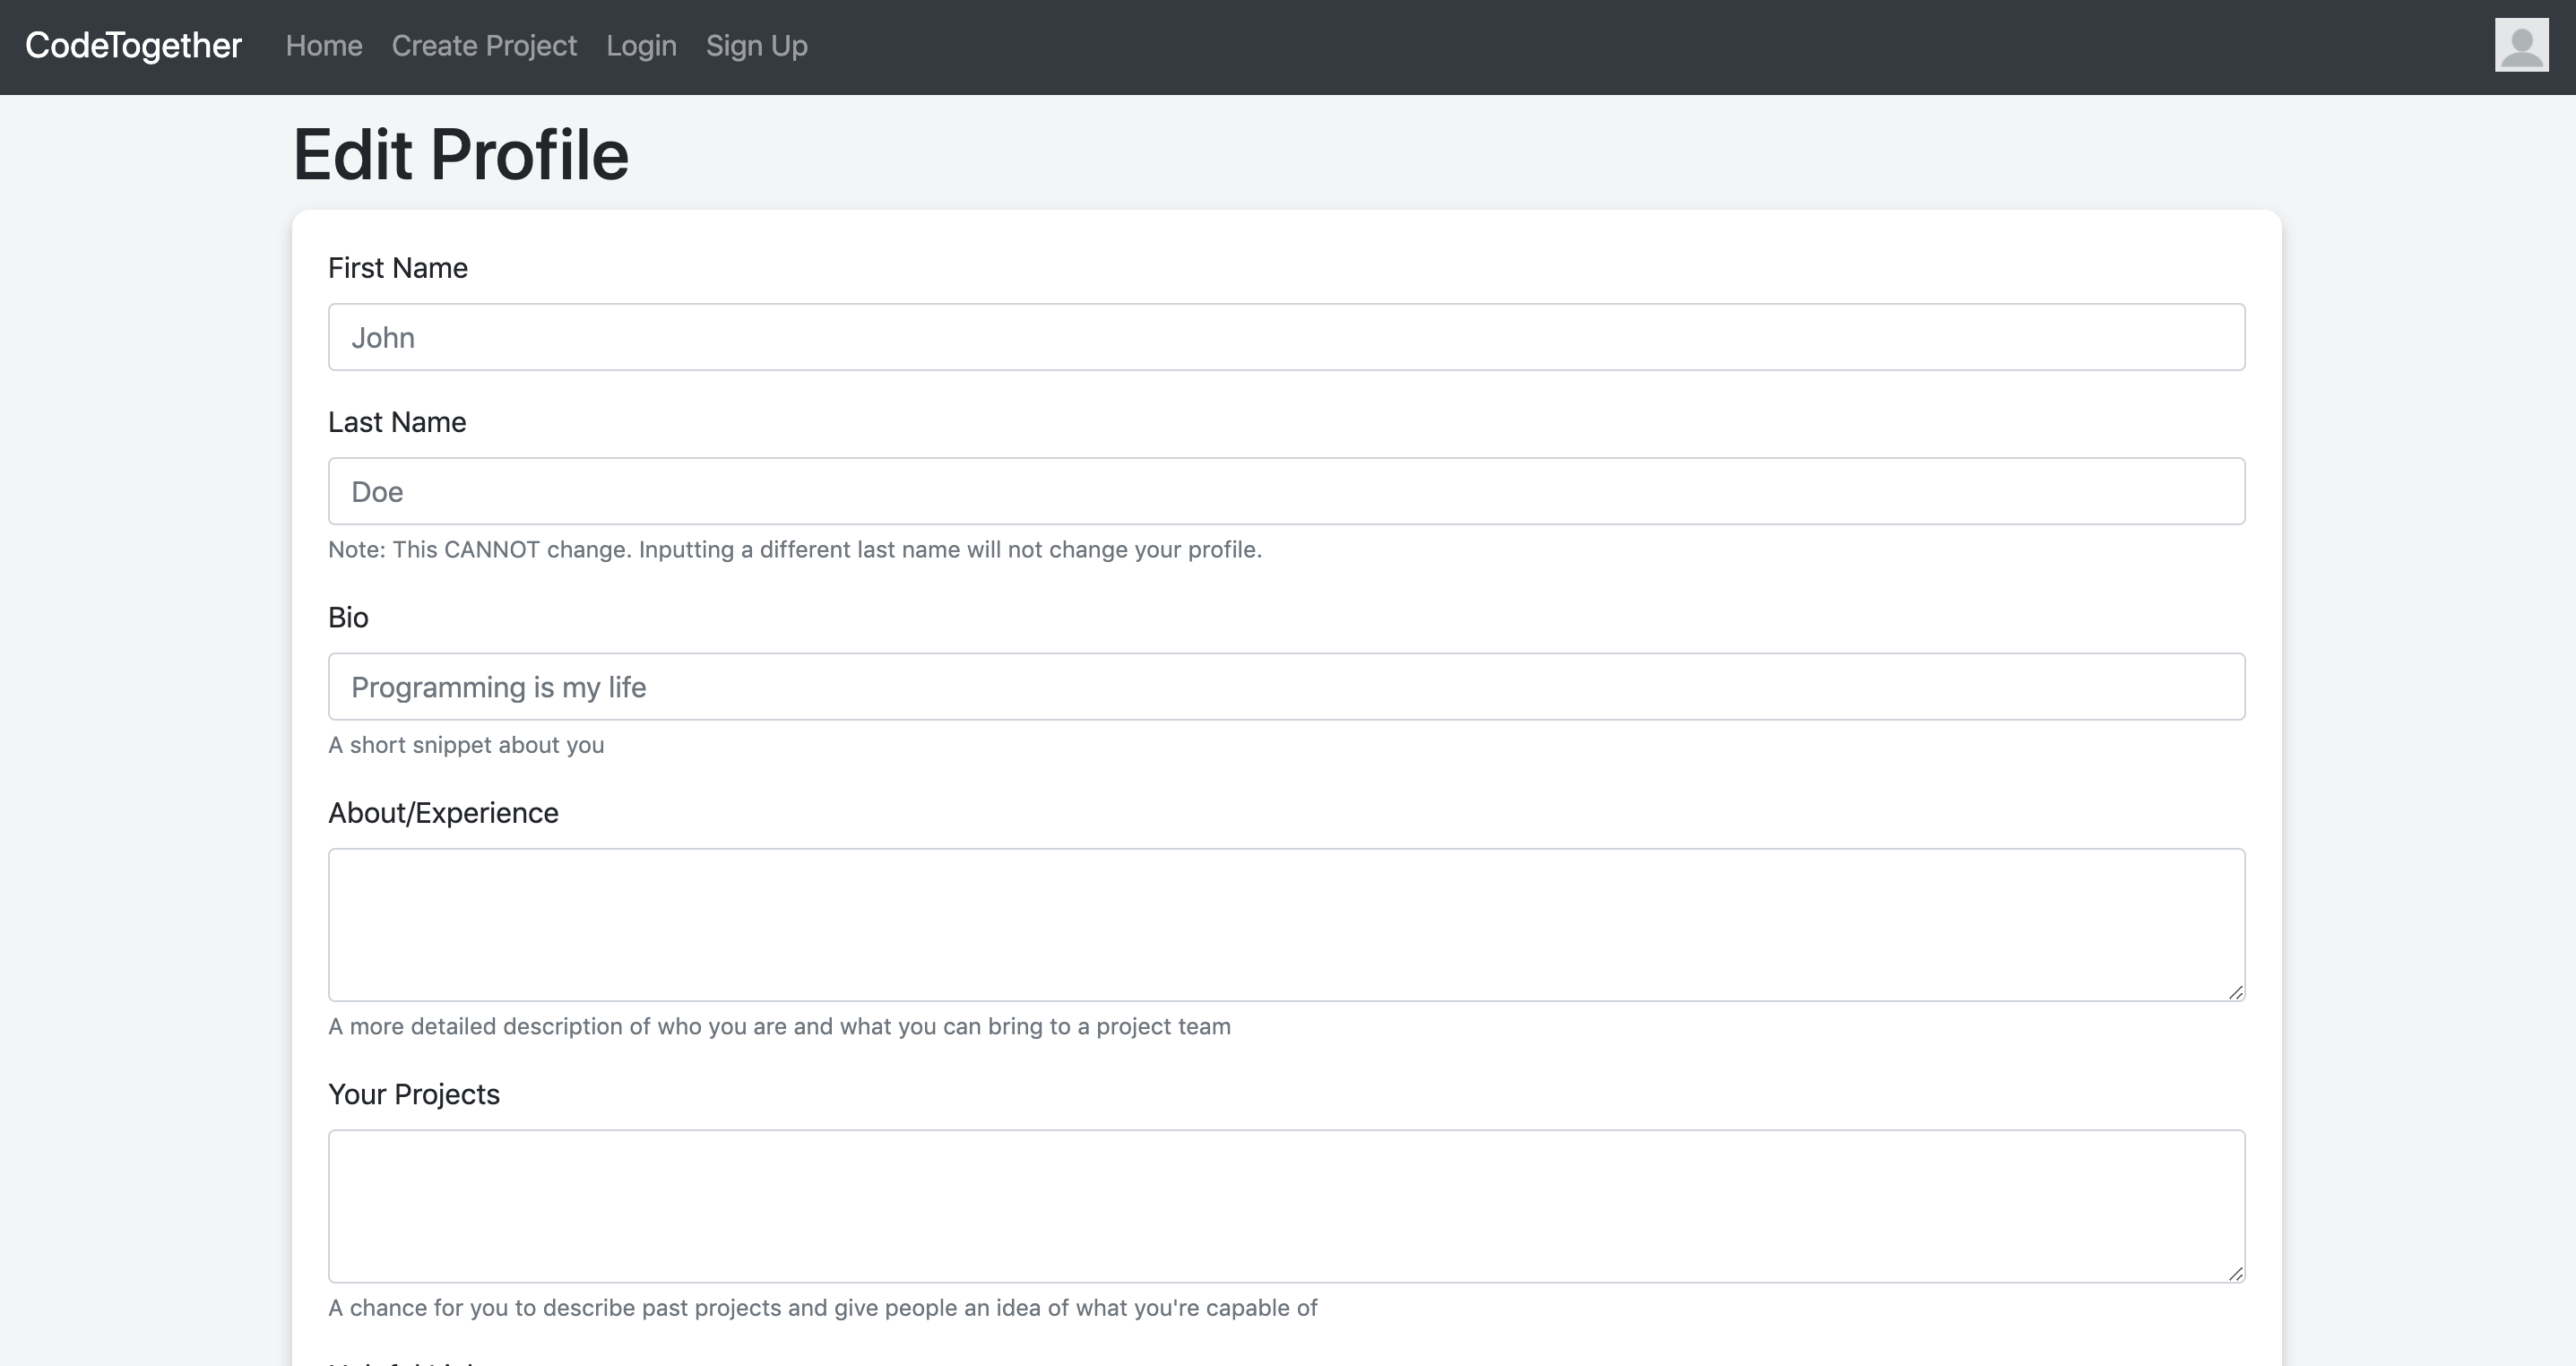The width and height of the screenshot is (2576, 1366).
Task: Click the CodeTogether logo
Action: click(x=131, y=45)
